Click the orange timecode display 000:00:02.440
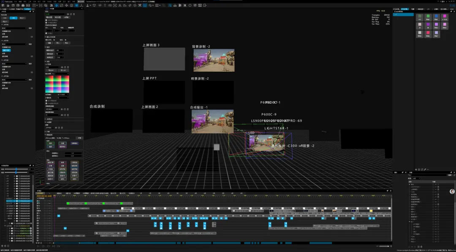Image resolution: width=456 pixels, height=252 pixels. click(43, 196)
